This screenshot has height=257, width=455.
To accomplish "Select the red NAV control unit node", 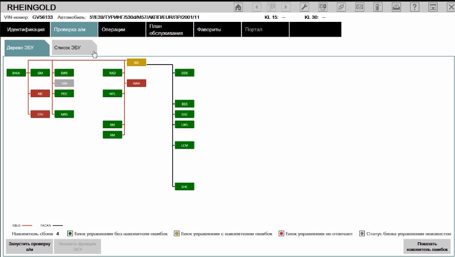I will 136,83.
